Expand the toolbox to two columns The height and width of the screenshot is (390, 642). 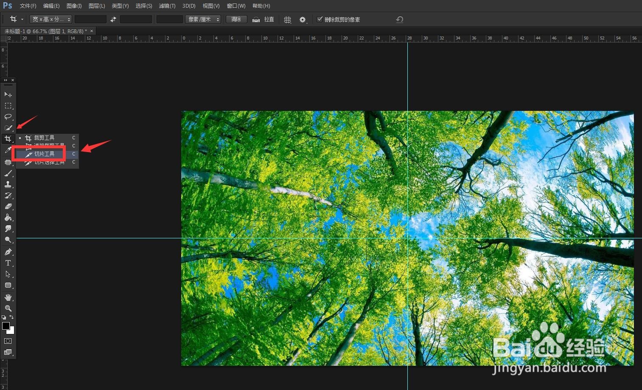pyautogui.click(x=6, y=80)
